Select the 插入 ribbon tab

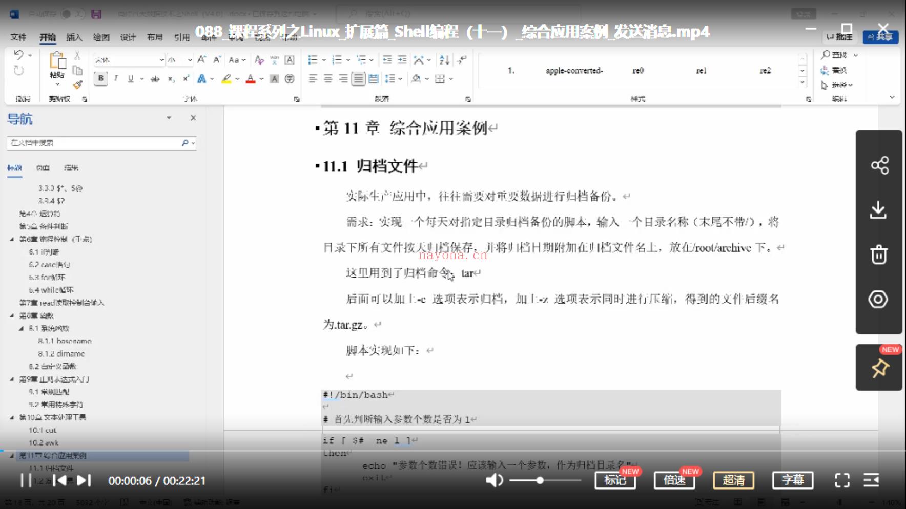click(x=74, y=37)
